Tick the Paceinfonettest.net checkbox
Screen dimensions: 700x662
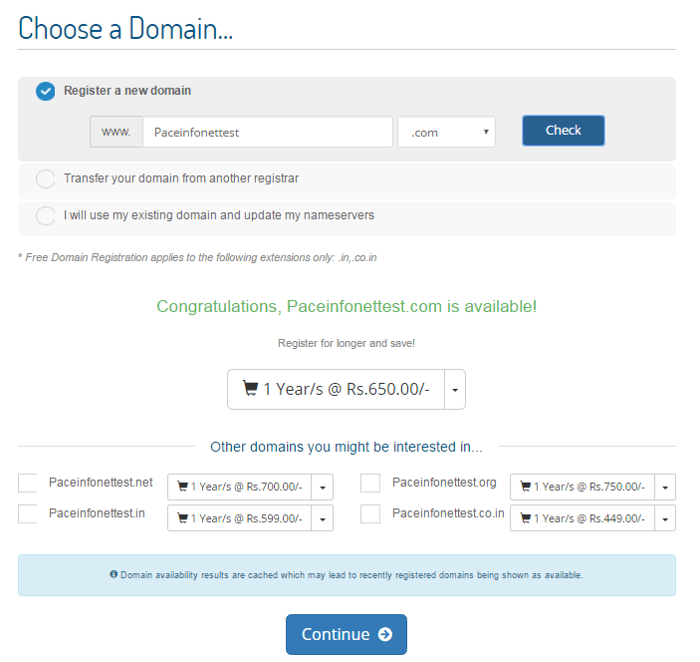(28, 484)
